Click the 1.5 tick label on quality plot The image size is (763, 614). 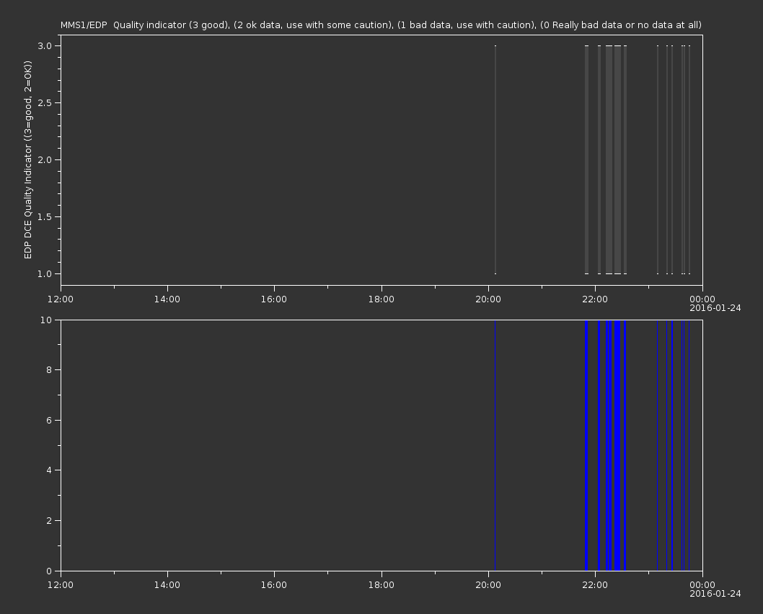coord(45,216)
